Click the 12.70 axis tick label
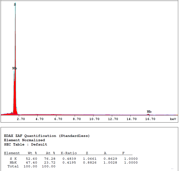This screenshot has height=171, width=179. click(113, 119)
